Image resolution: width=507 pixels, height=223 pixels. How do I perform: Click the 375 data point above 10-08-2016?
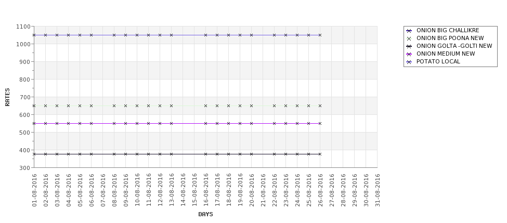(x=137, y=154)
